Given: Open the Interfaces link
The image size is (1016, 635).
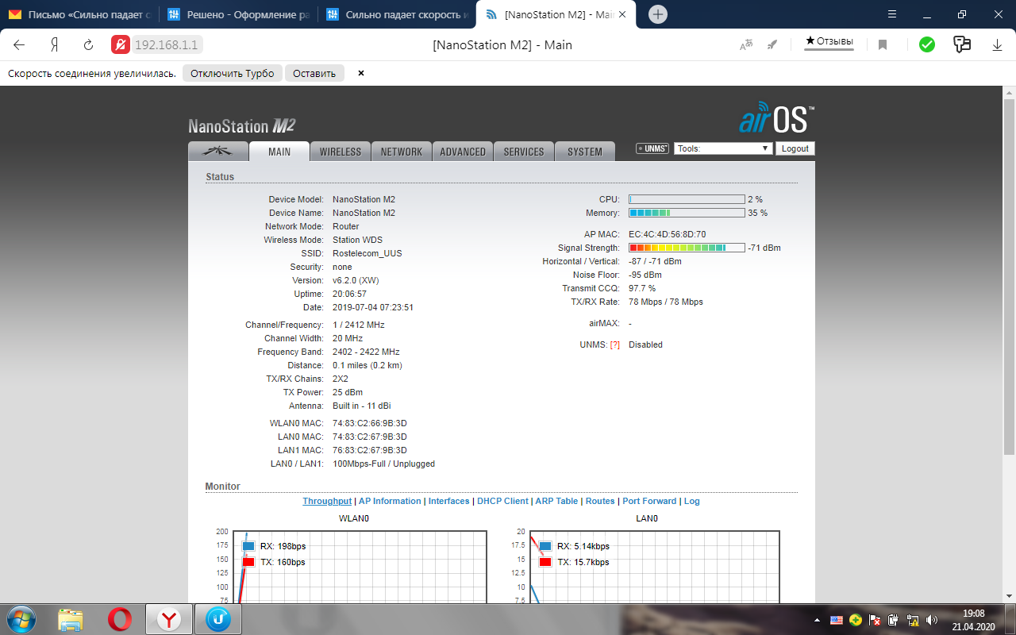Looking at the screenshot, I should coord(449,501).
